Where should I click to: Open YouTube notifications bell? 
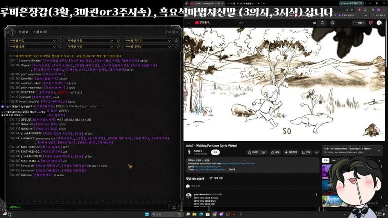point(371,23)
